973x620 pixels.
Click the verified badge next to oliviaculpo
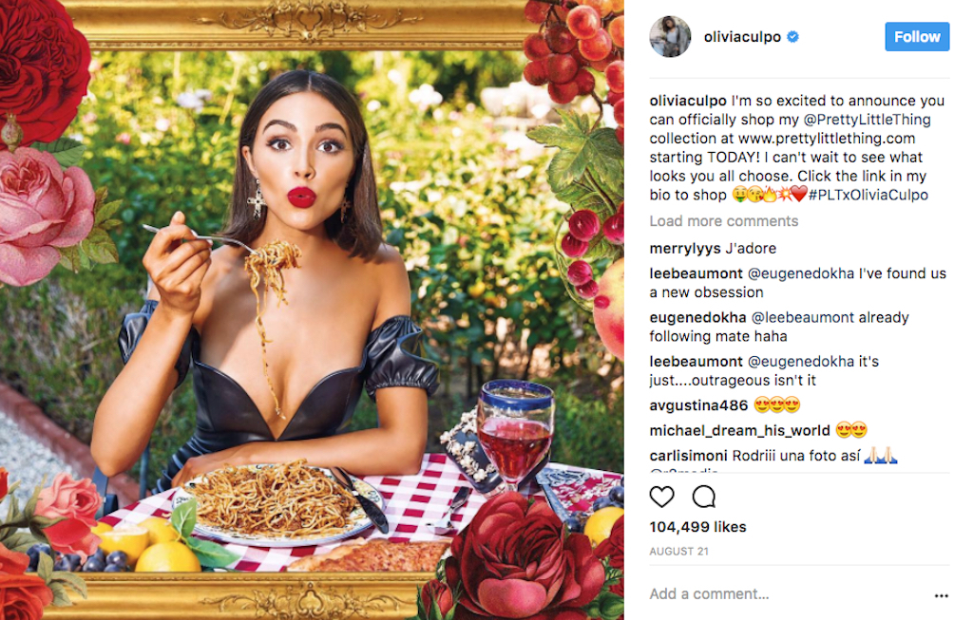[x=793, y=37]
